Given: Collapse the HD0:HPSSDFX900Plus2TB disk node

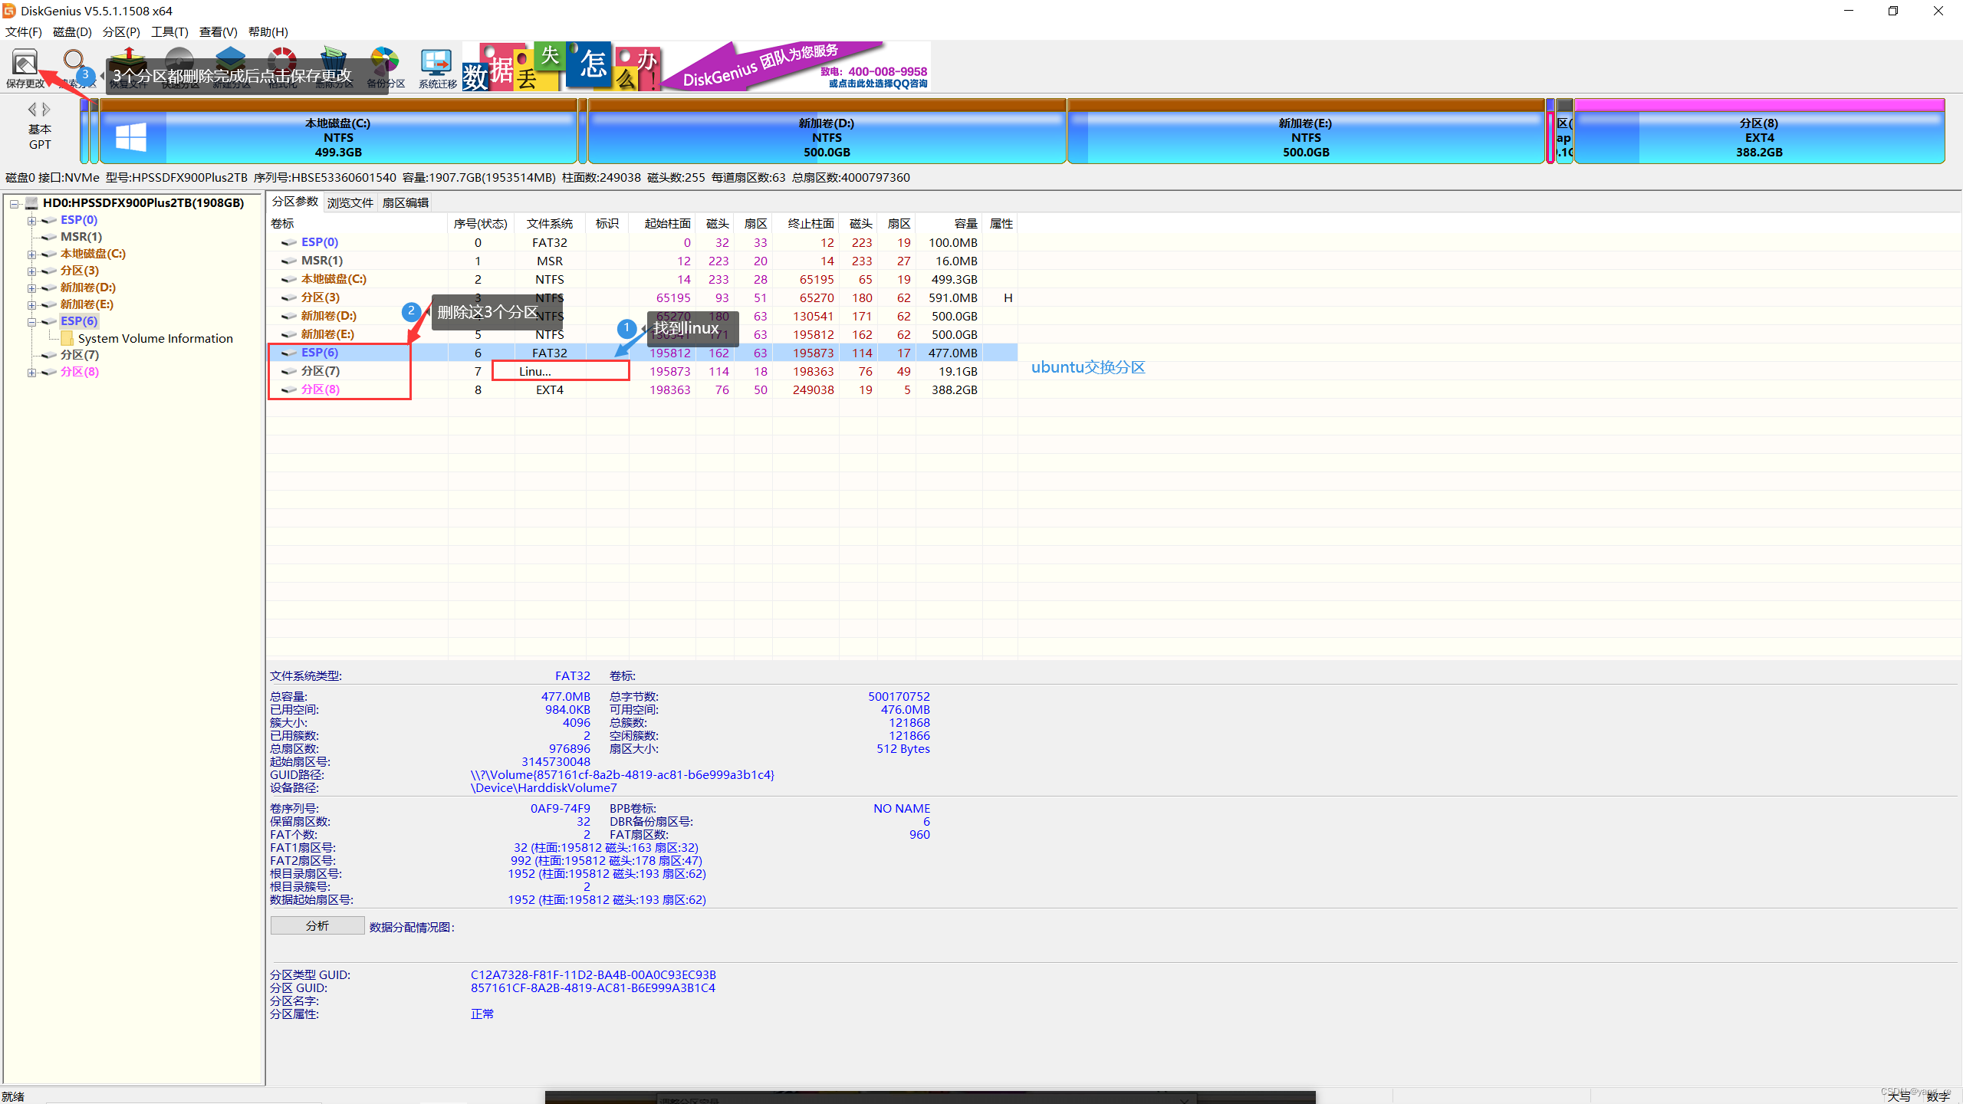Looking at the screenshot, I should point(14,203).
